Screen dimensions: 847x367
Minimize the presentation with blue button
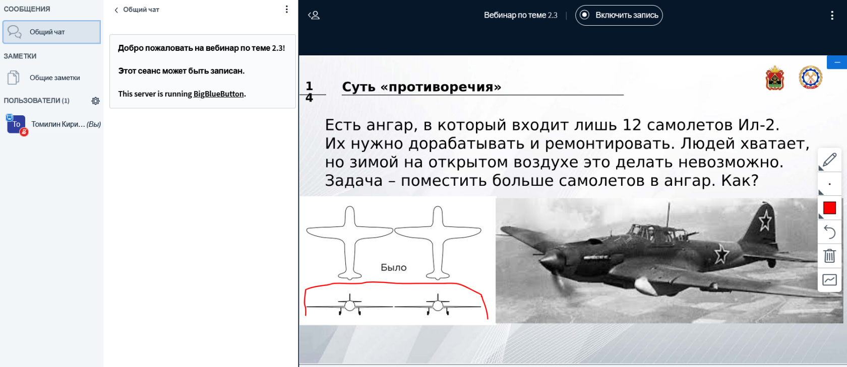tap(837, 62)
